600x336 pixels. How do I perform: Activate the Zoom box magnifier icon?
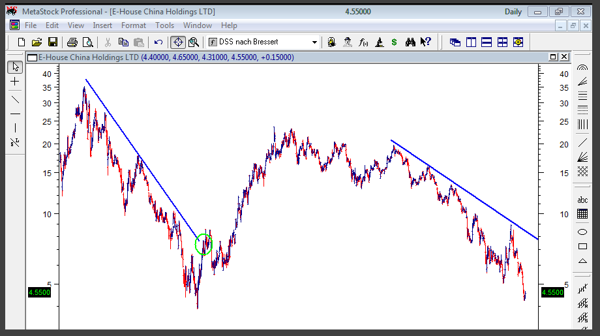(194, 42)
